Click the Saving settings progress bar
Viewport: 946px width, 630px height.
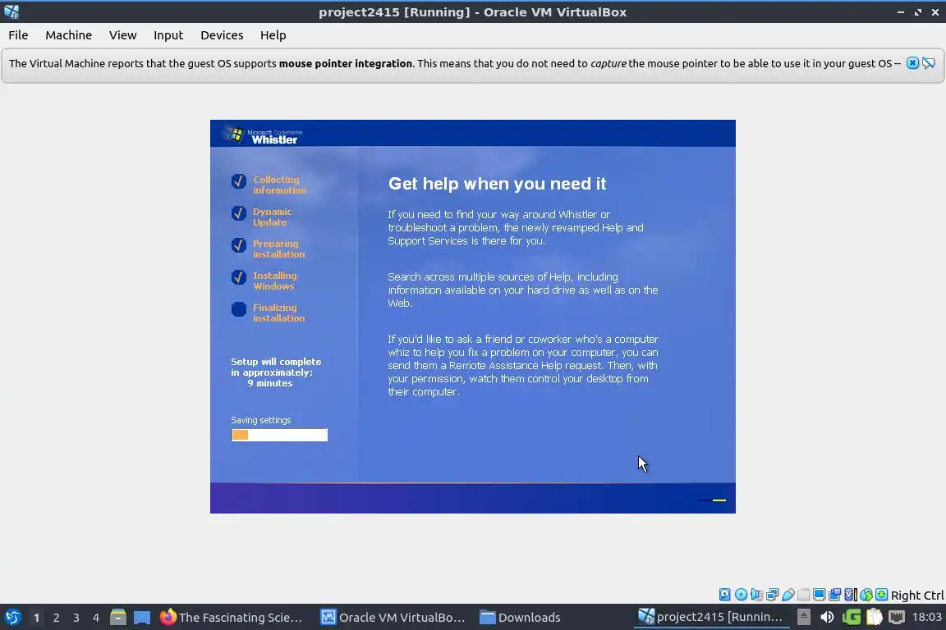point(279,436)
